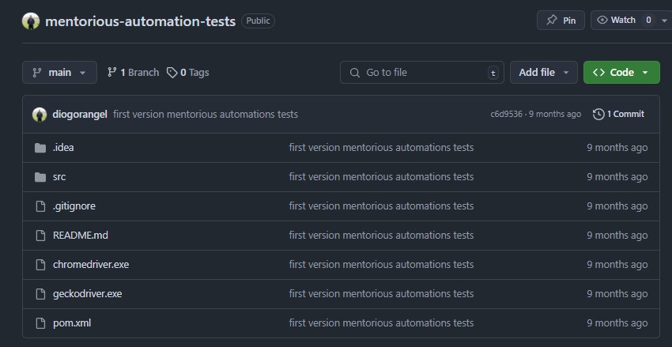Open the 0 Tags page

188,72
